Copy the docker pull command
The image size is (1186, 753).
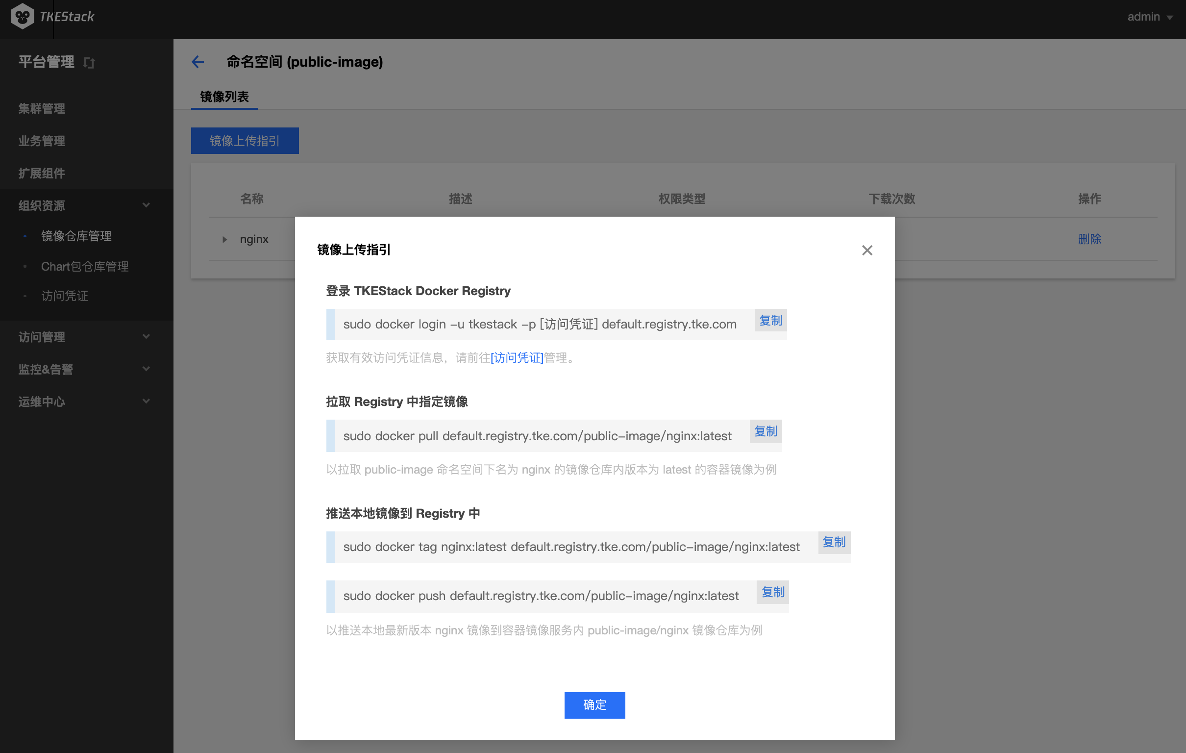click(x=766, y=432)
